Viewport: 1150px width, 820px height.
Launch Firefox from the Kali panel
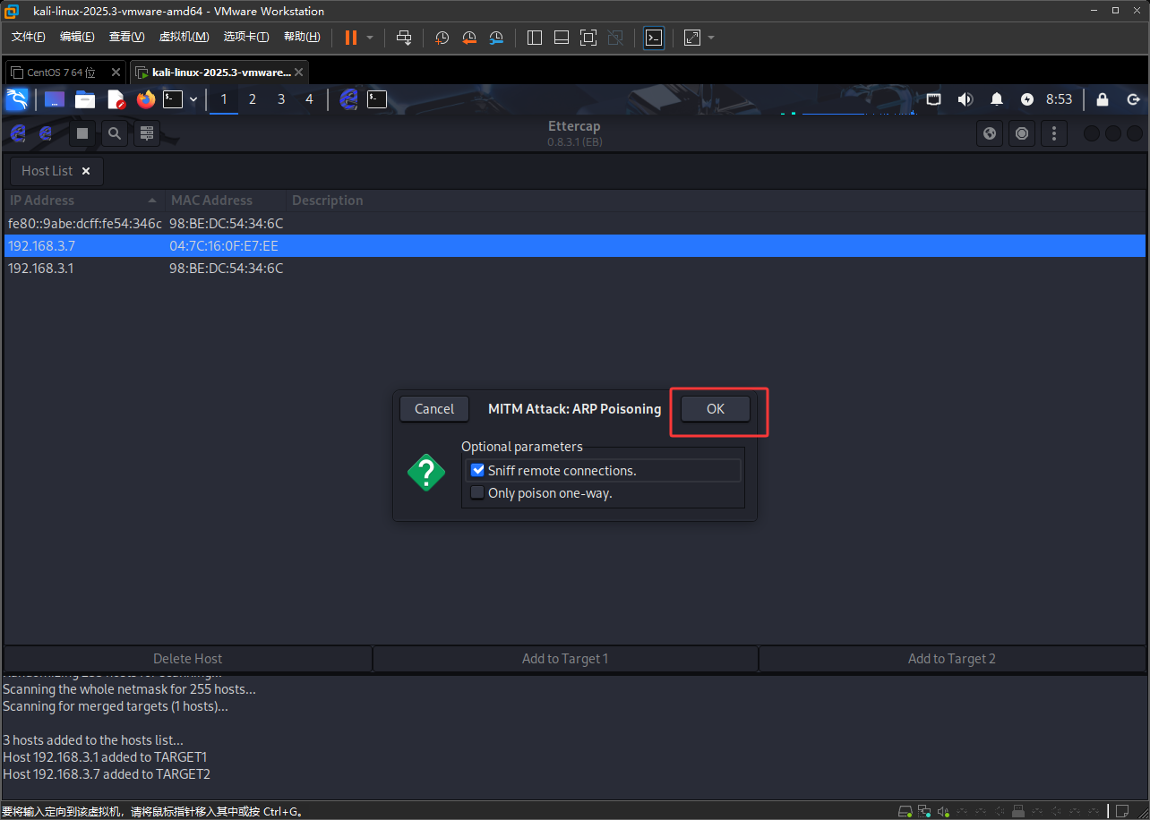(146, 99)
